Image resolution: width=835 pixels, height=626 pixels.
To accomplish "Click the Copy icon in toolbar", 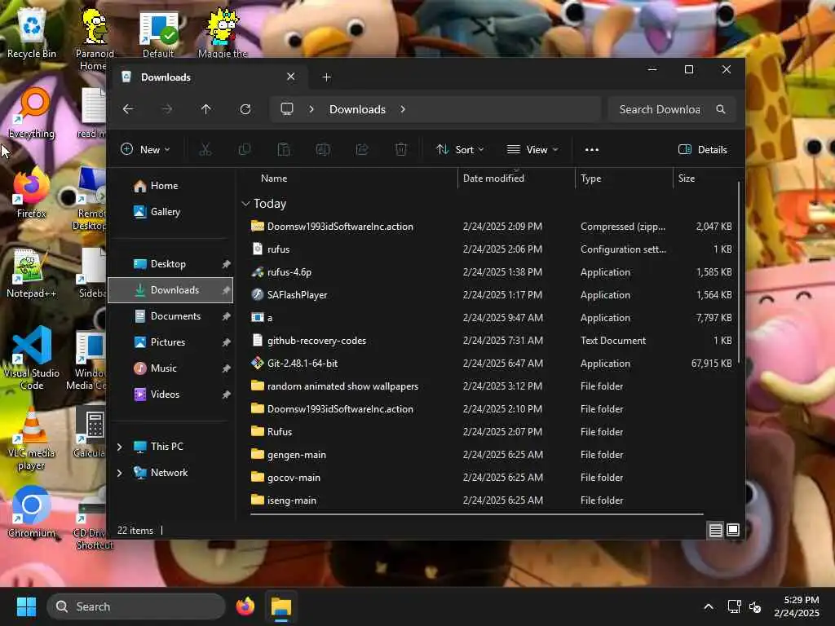I will [x=245, y=150].
